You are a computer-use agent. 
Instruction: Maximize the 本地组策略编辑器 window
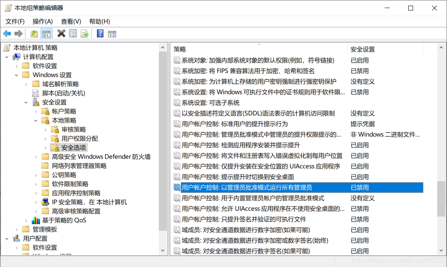[411, 8]
